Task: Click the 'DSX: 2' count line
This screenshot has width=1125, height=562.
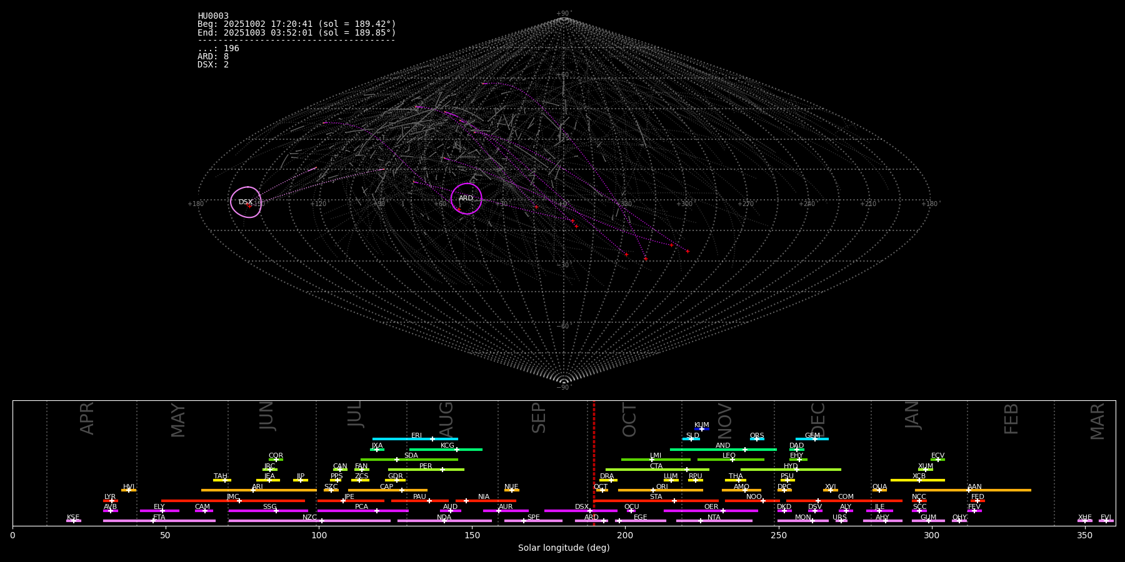Action: click(x=213, y=65)
